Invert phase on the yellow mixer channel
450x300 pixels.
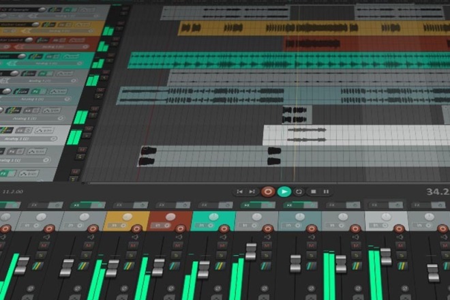(x=124, y=288)
